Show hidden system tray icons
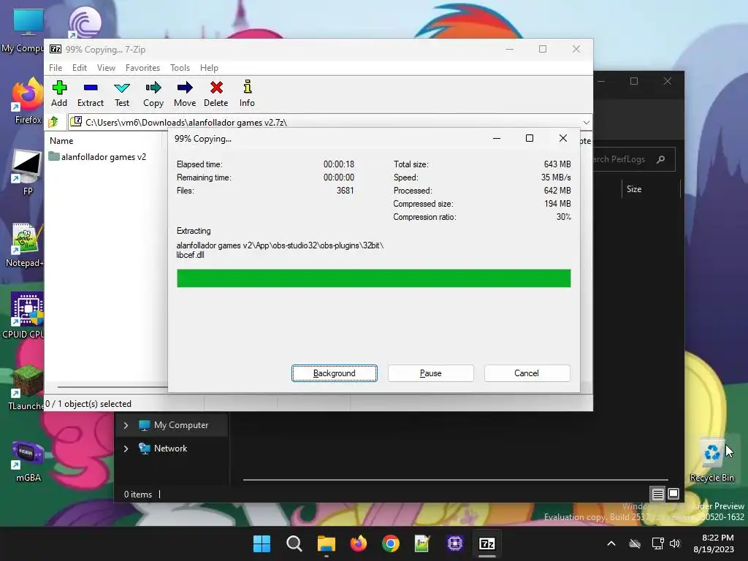748x561 pixels. (611, 543)
